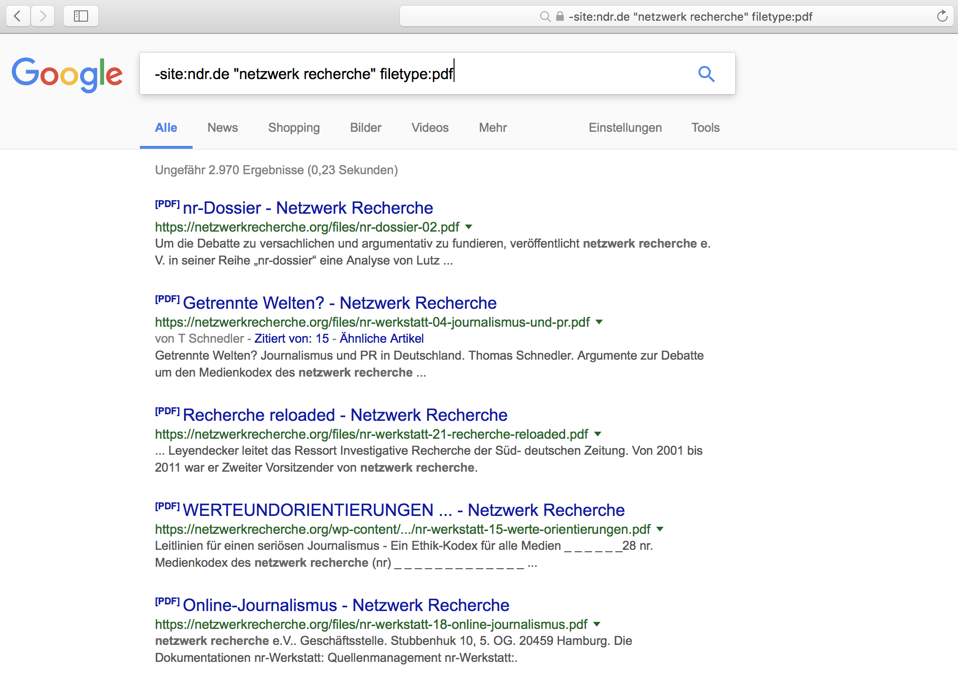Open Einstellungen menu
Screen dimensions: 958x684
coord(625,128)
